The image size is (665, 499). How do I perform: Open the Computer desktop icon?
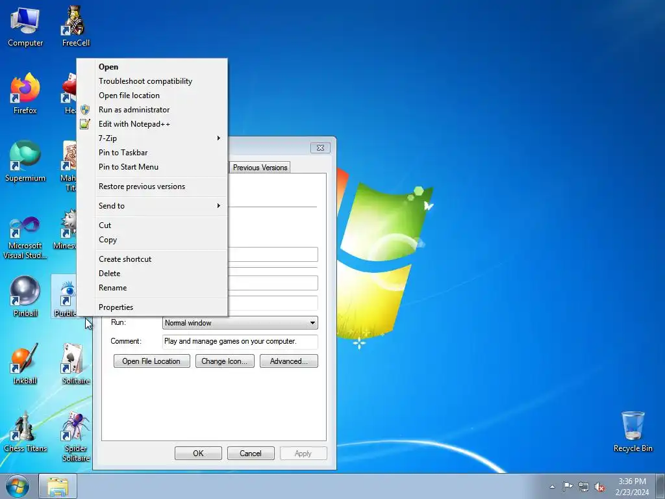(x=25, y=27)
